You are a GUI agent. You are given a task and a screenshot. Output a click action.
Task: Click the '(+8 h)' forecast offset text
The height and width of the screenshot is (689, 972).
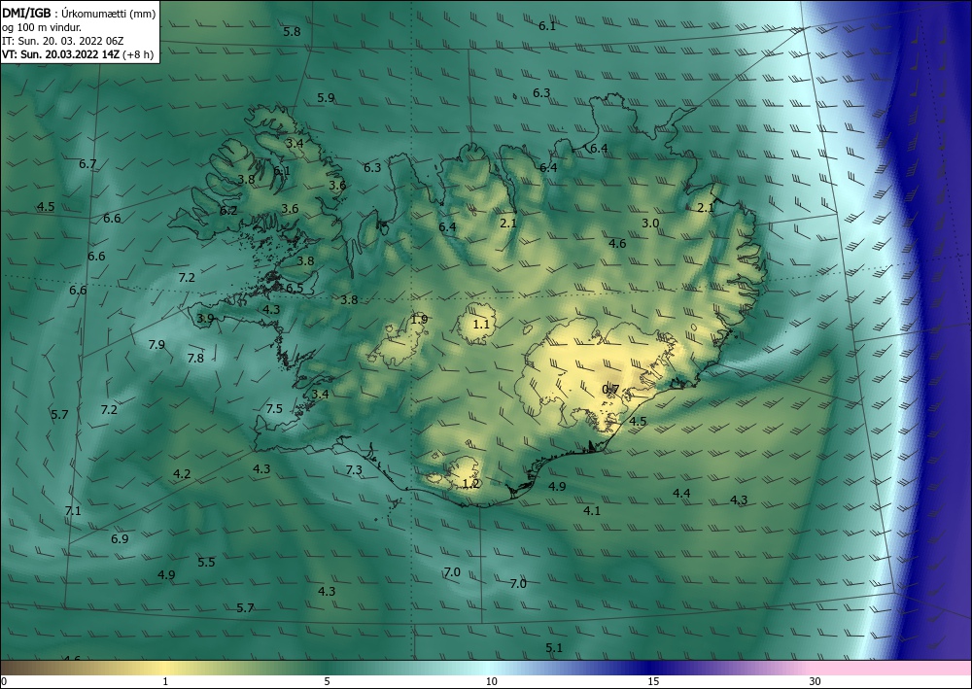tap(138, 54)
